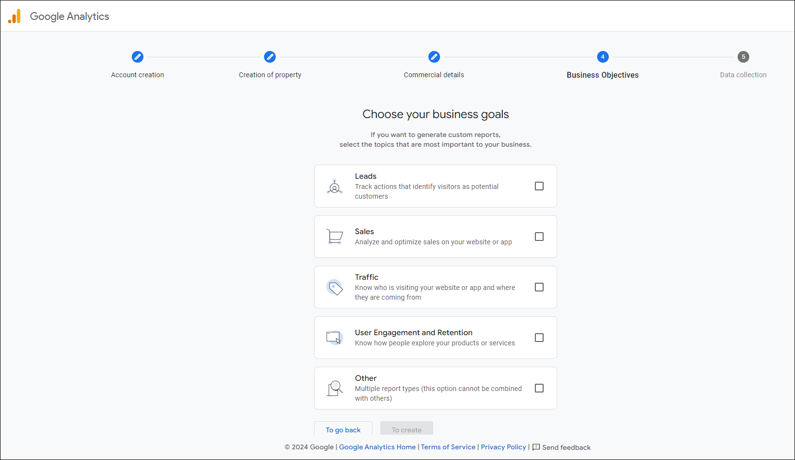Check the Other report types checkbox
Viewport: 795px width, 460px height.
[x=539, y=388]
